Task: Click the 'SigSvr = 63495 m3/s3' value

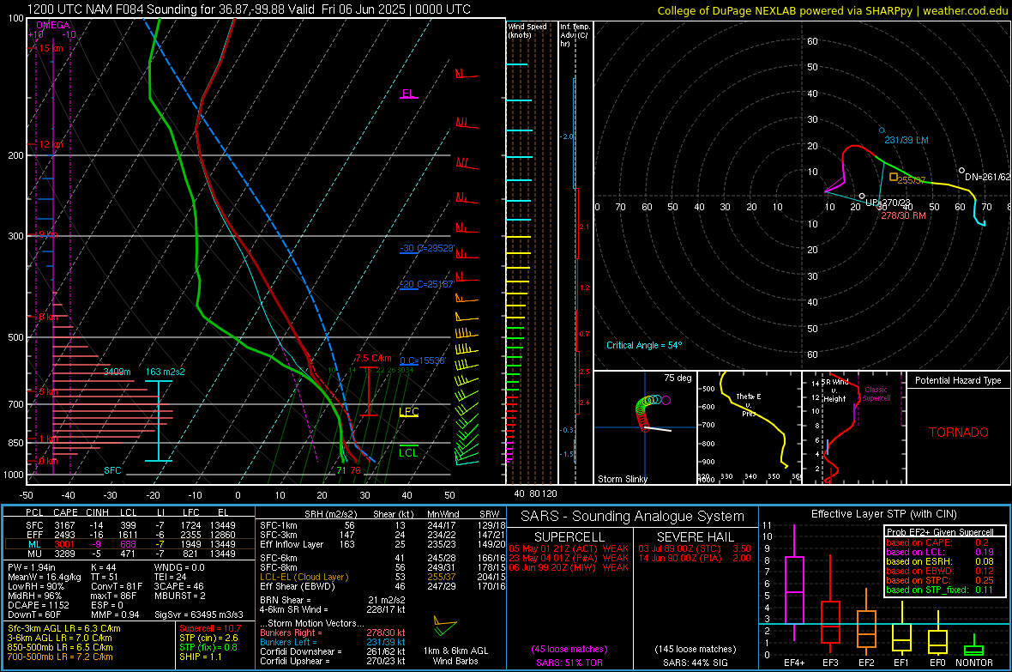Action: (x=199, y=614)
